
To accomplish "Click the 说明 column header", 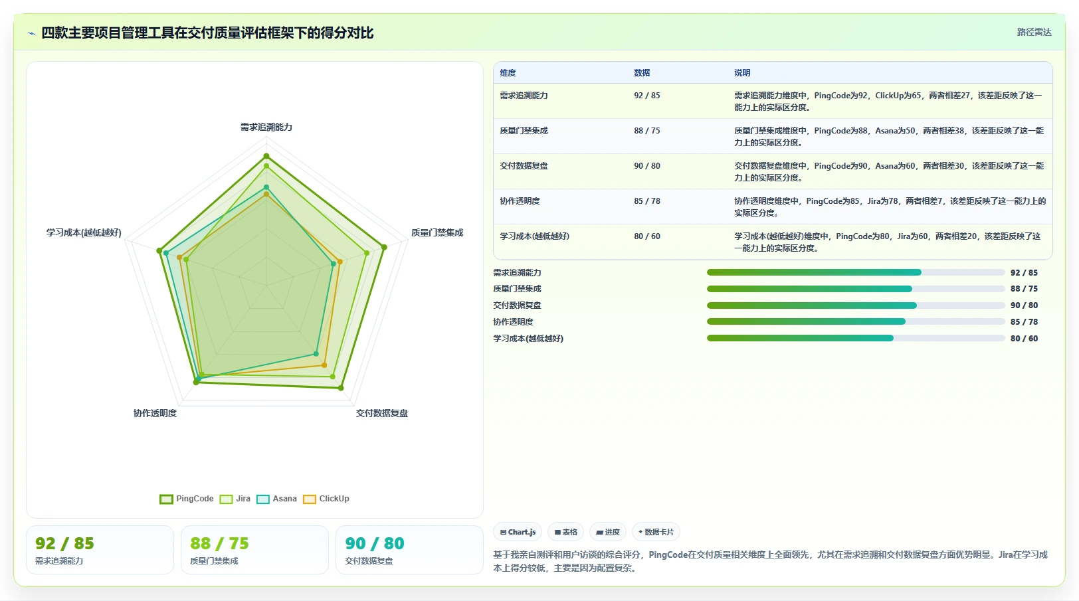I will (x=742, y=73).
